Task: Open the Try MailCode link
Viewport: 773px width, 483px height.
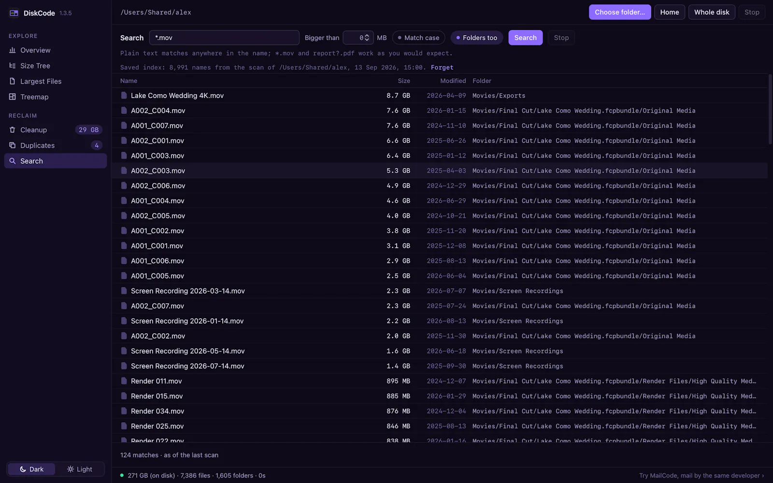Action: (701, 475)
